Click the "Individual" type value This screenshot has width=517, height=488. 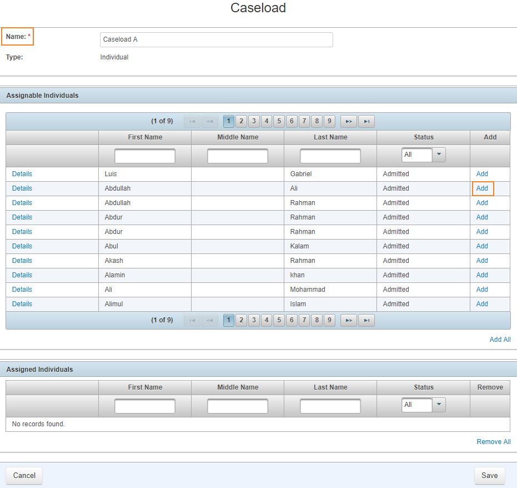114,57
